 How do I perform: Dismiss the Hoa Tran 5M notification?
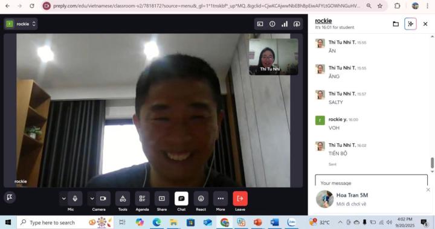[x=428, y=190]
